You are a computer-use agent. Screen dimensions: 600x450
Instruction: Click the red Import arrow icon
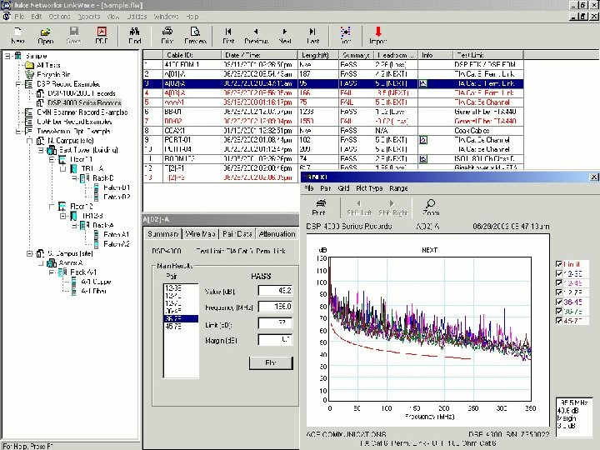coord(377,35)
